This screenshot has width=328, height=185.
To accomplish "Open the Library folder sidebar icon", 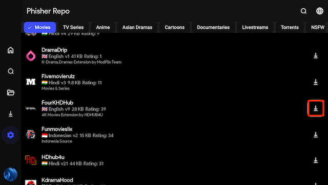I will coord(10,92).
